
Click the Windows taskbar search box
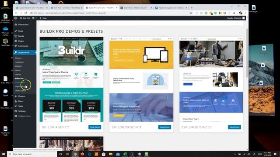pos(32,154)
